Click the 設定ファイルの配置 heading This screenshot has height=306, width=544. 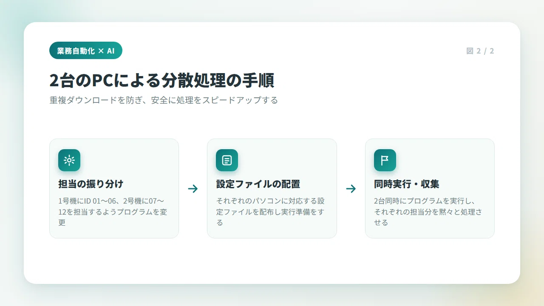point(258,184)
